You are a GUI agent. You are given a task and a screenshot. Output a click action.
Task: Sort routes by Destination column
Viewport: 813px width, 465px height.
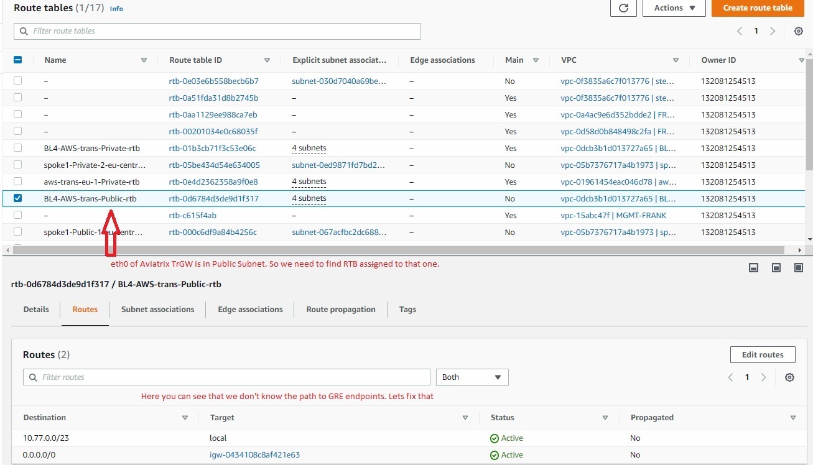[185, 418]
